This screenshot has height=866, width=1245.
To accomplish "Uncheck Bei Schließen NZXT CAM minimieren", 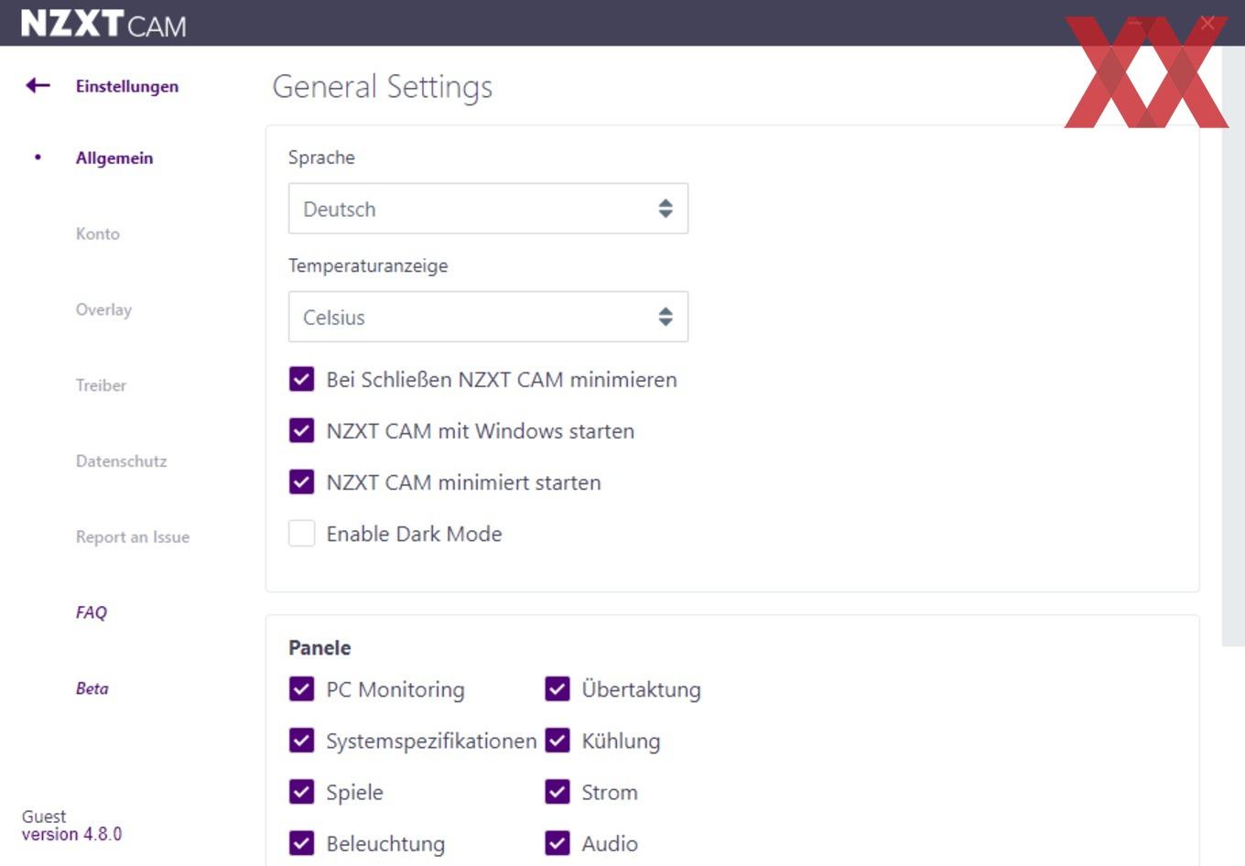I will pos(301,379).
